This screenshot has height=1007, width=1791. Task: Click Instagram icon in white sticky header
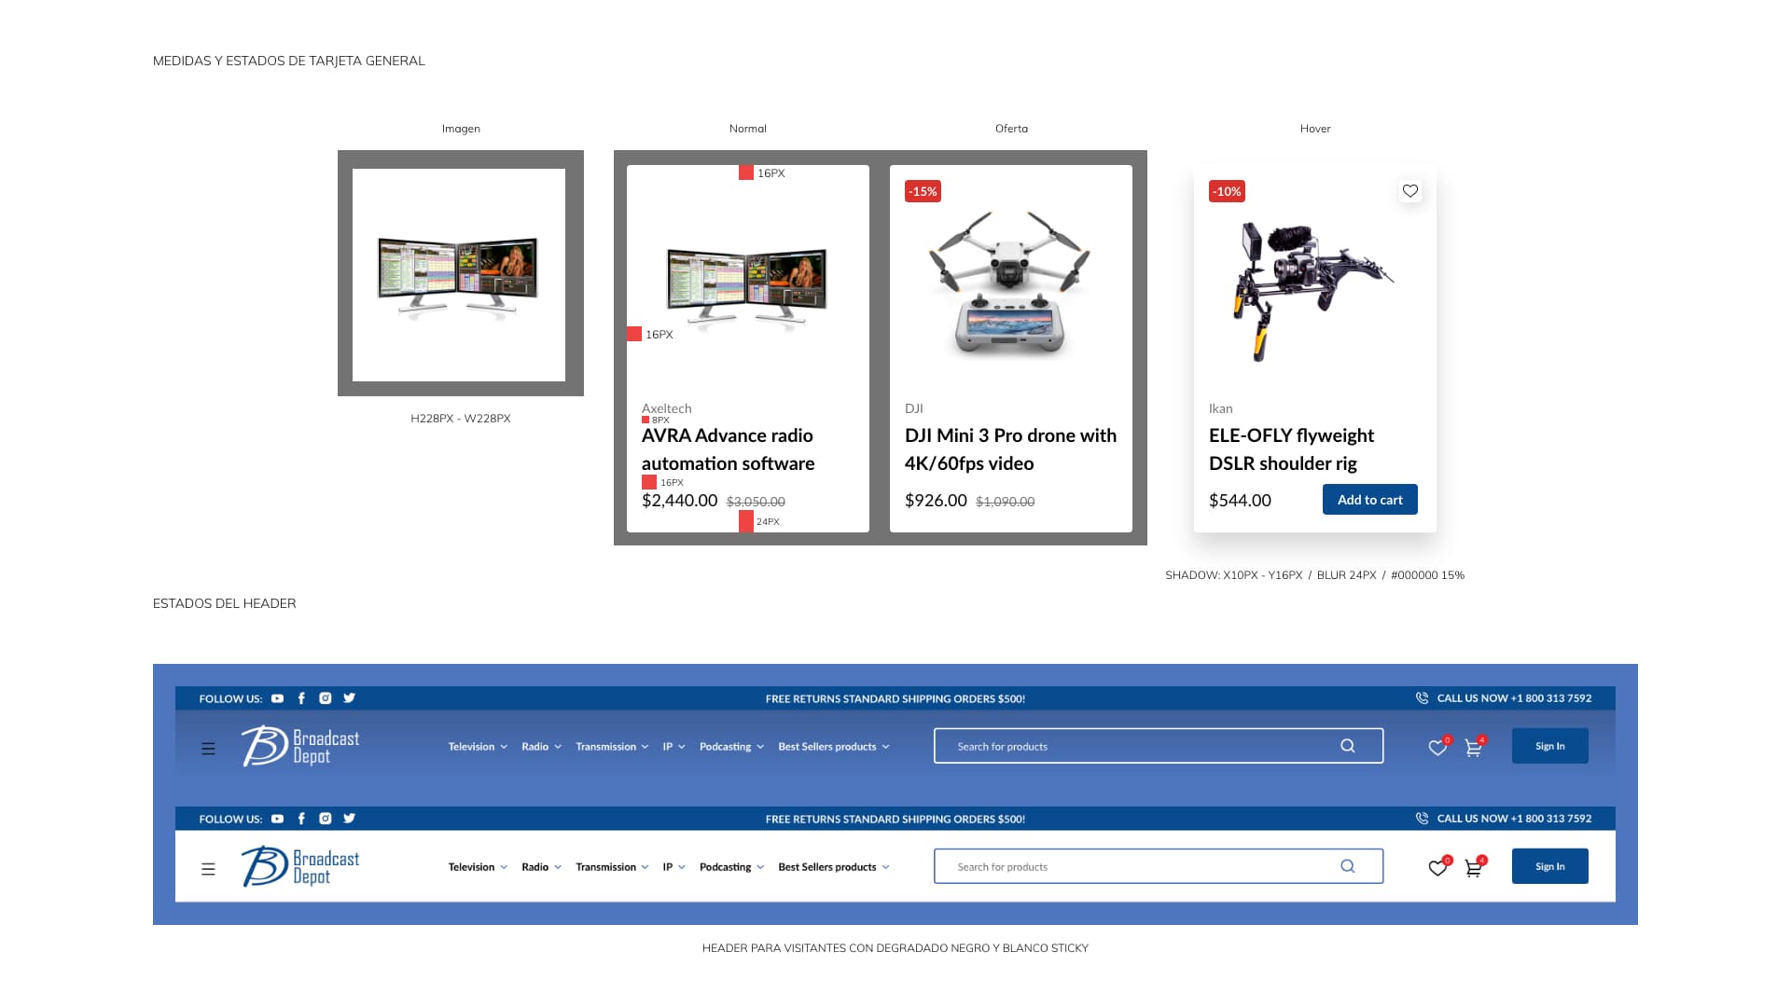point(326,819)
